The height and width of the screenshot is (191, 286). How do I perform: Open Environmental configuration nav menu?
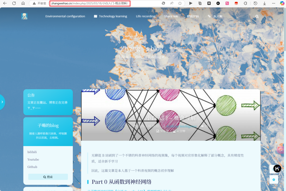[65, 16]
